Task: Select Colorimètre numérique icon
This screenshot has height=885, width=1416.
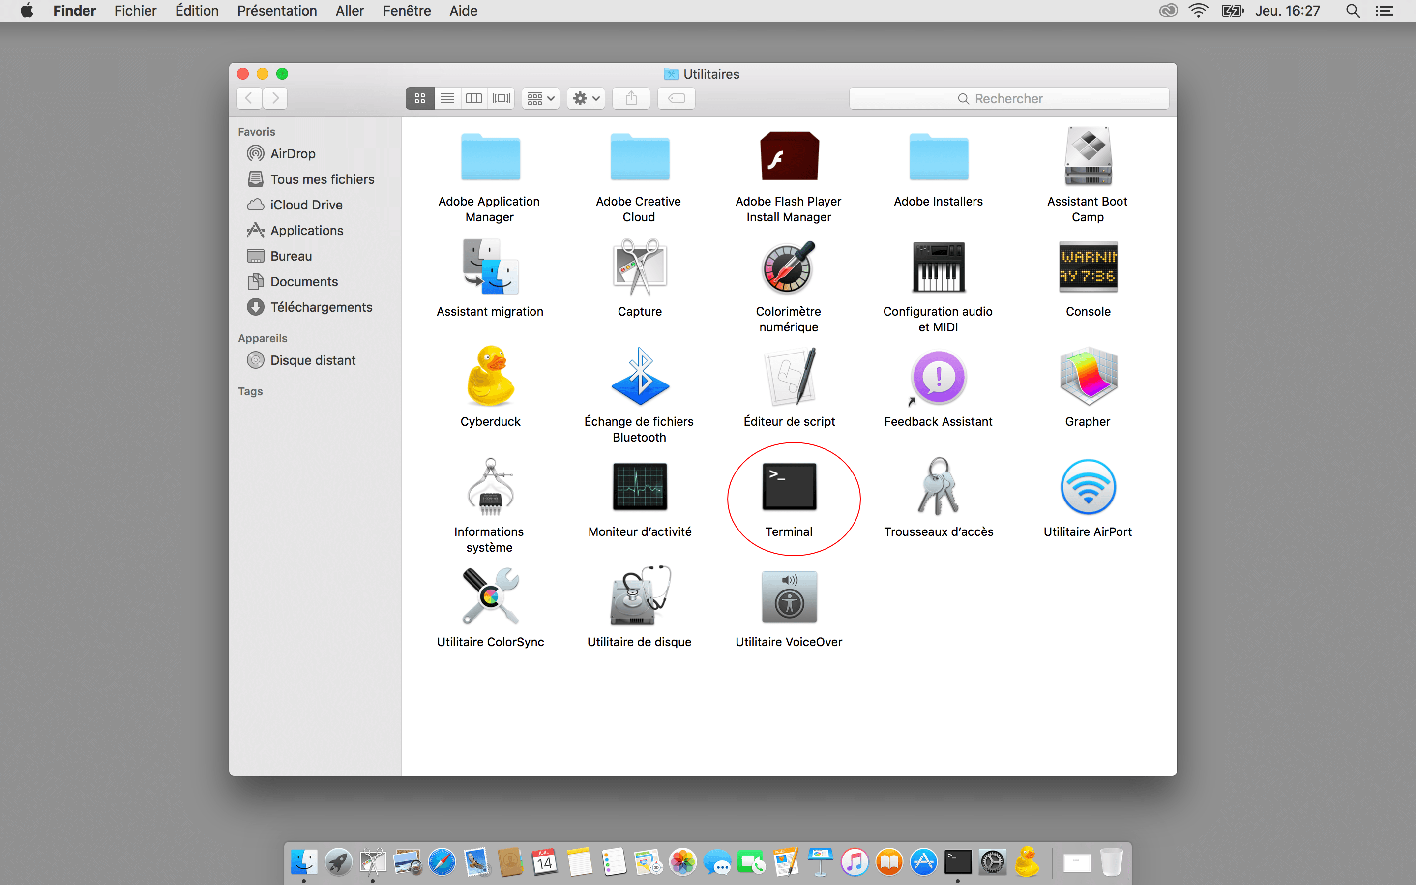Action: 789,266
